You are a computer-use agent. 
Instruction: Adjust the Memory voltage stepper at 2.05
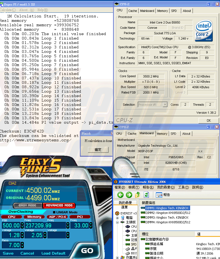tap(45, 235)
